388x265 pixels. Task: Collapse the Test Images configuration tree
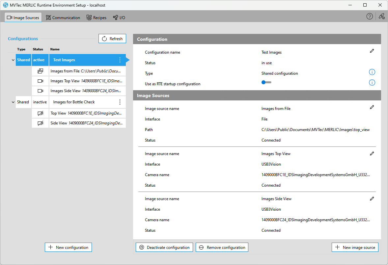13,60
